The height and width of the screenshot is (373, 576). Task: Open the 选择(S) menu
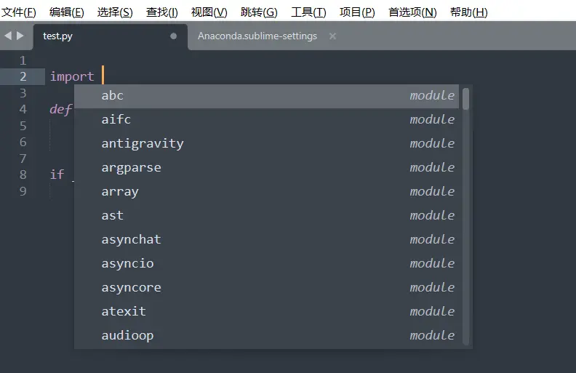point(115,12)
